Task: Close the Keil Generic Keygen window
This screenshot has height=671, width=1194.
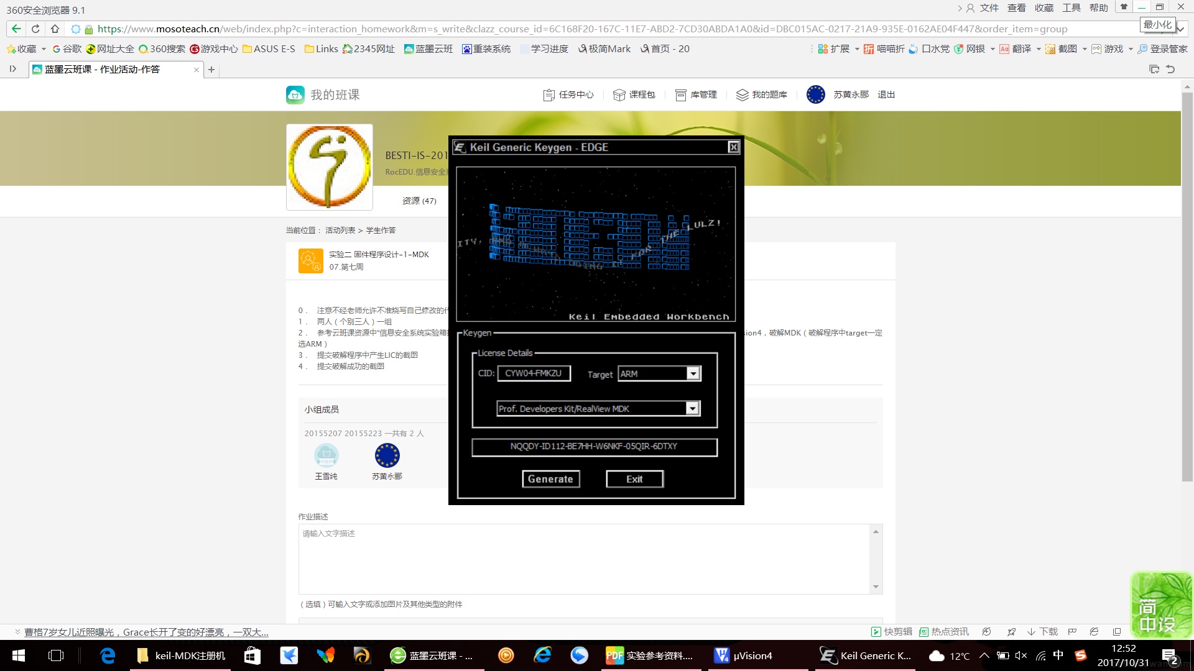Action: tap(734, 147)
